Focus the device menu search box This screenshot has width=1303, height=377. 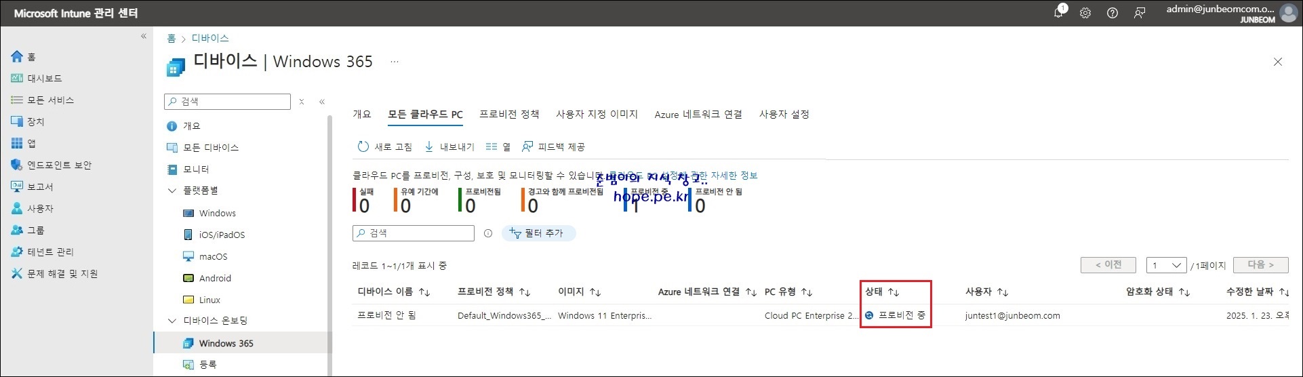[227, 102]
